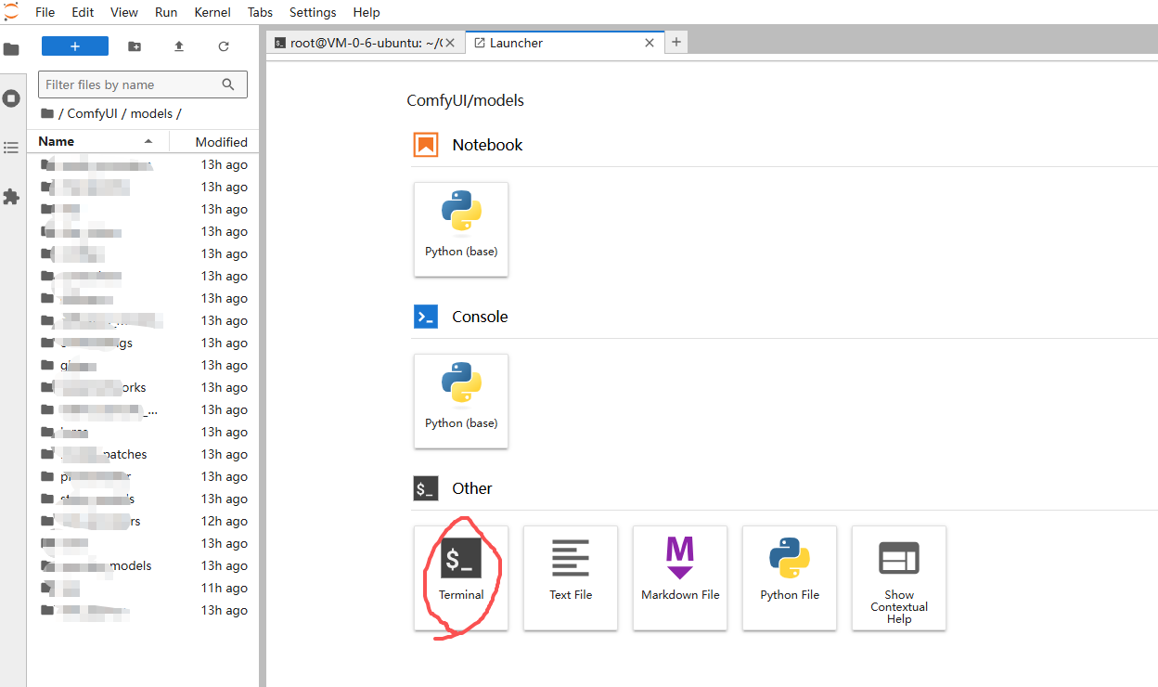Close the root@VM-0-6-ubuntu terminal tab
The image size is (1158, 687).
point(450,43)
